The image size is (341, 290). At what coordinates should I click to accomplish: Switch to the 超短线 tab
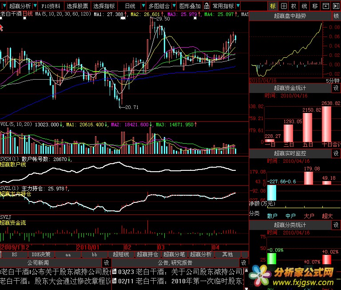coord(121,254)
